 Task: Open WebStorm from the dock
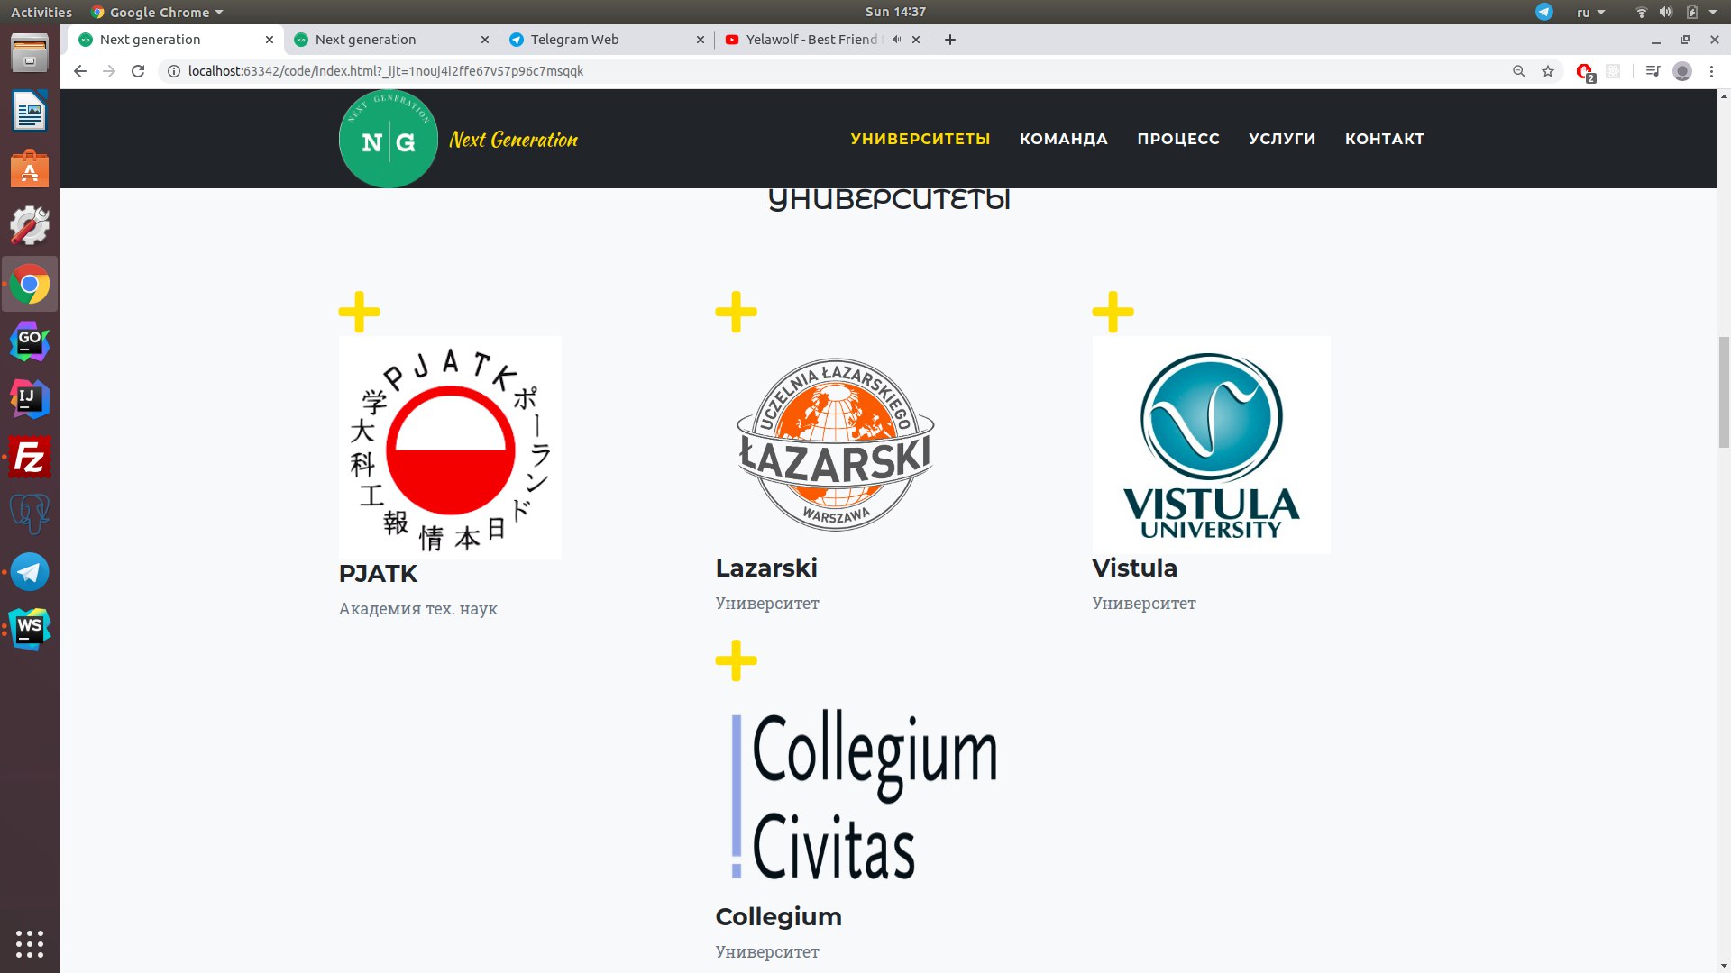click(30, 629)
